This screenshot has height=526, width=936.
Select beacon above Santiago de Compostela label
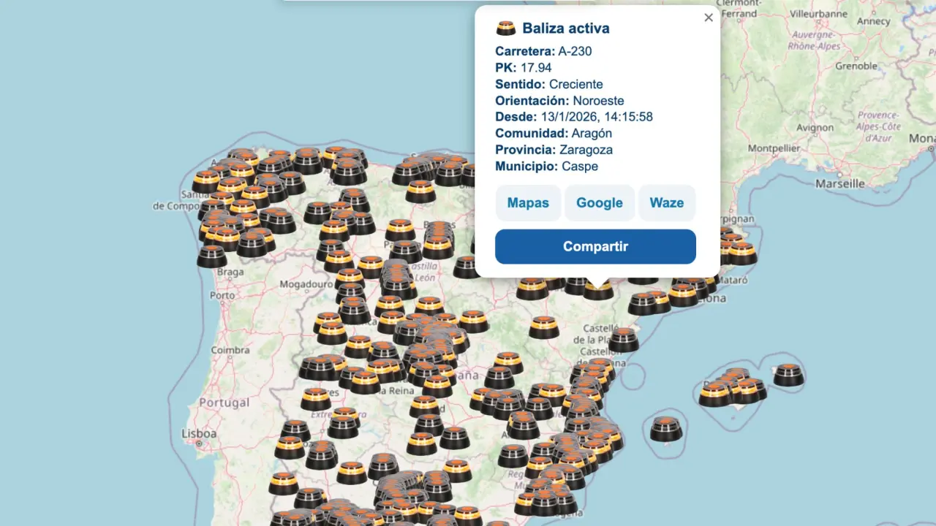pos(206,182)
